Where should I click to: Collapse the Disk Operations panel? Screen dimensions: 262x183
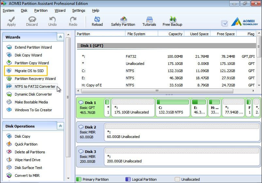(x=60, y=126)
